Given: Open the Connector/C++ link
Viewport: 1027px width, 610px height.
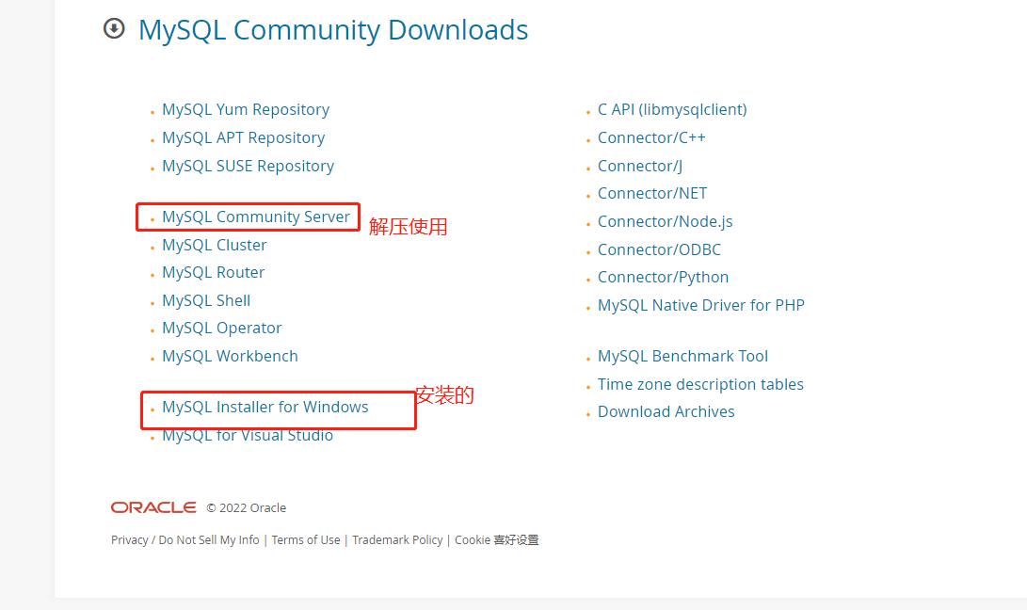Looking at the screenshot, I should pos(651,137).
